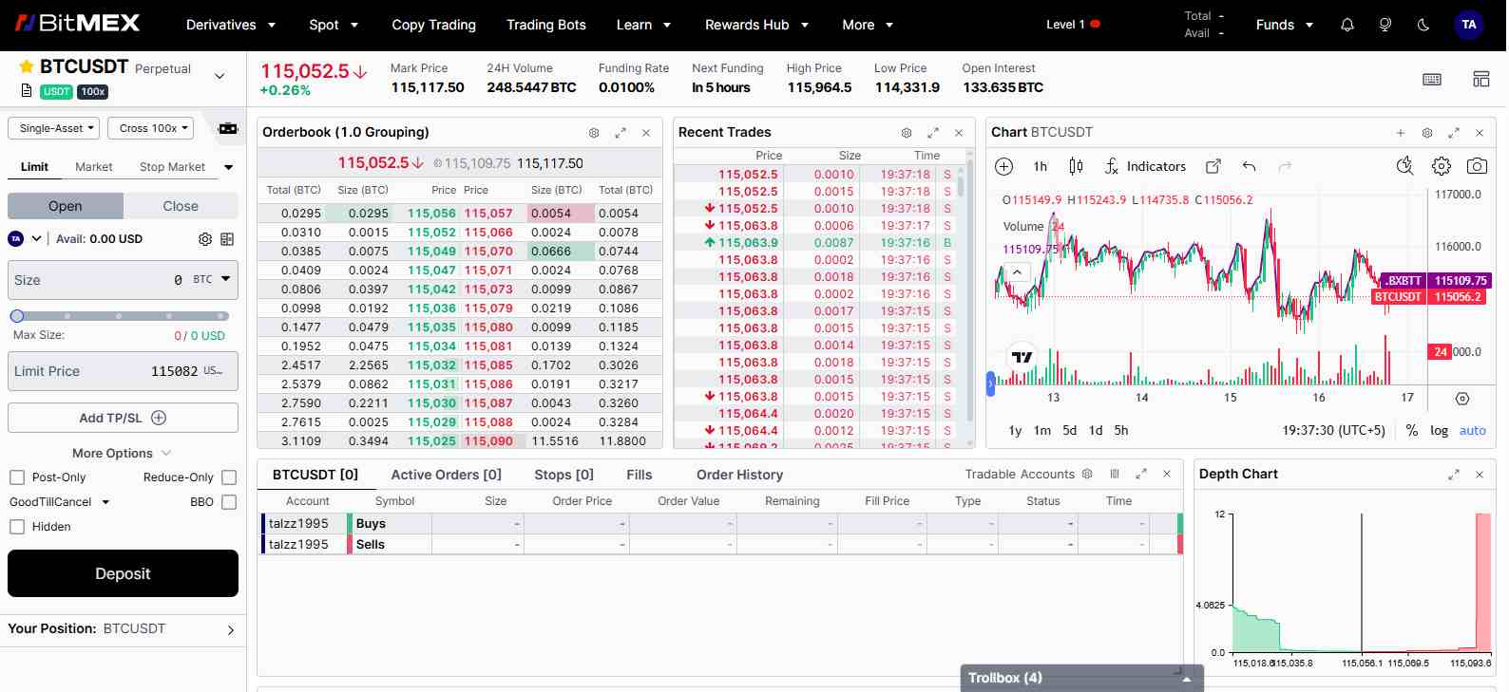Take chart snapshot with camera icon
1509x692 pixels.
1477,166
